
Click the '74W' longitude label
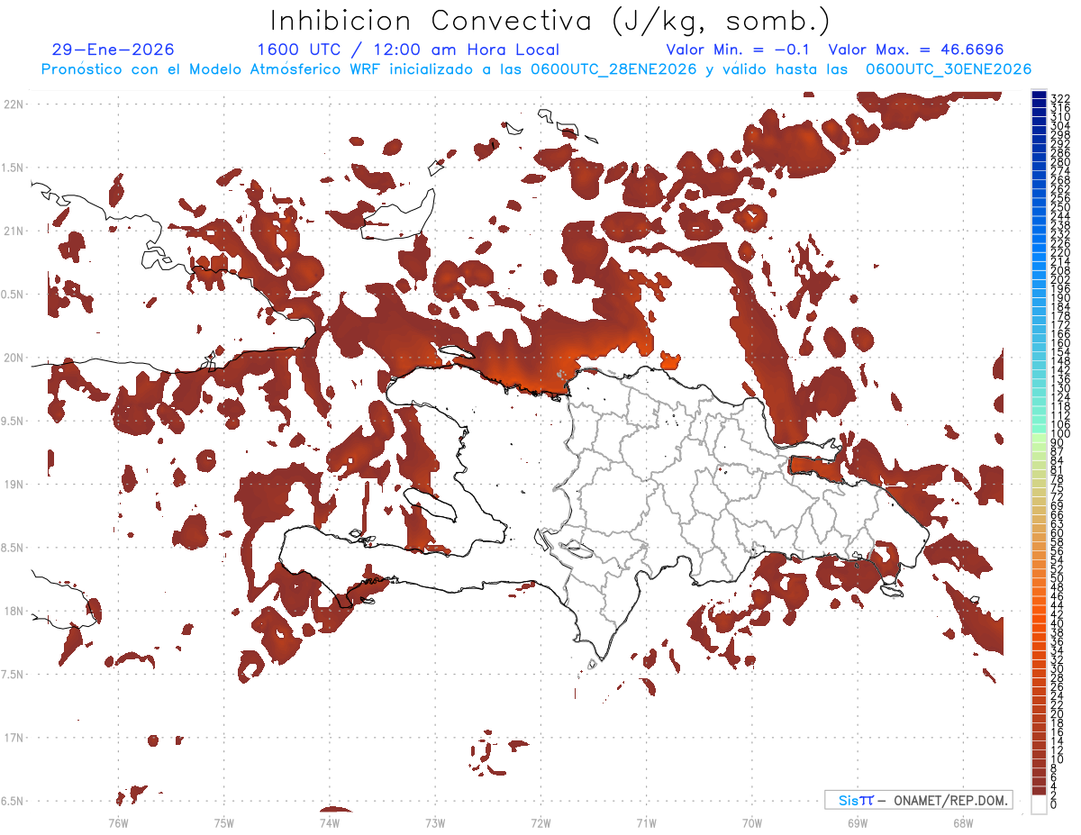coord(329,822)
